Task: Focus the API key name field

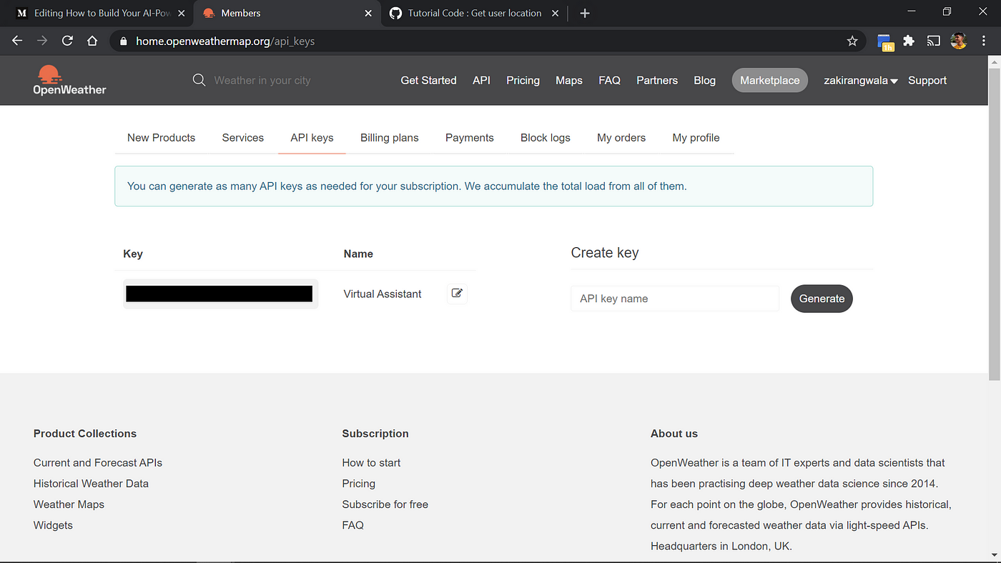Action: [675, 299]
